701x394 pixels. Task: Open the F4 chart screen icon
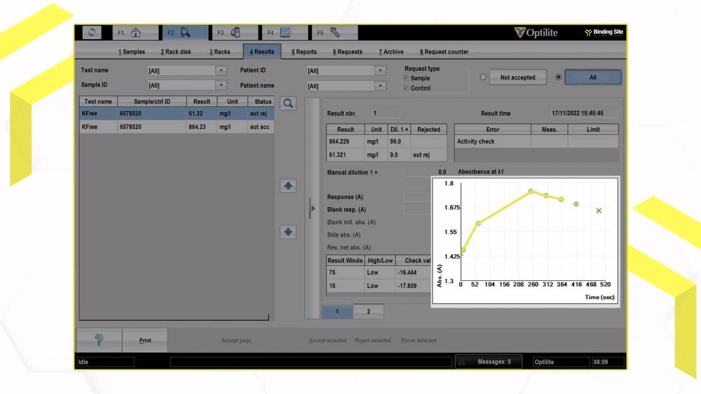click(x=285, y=33)
